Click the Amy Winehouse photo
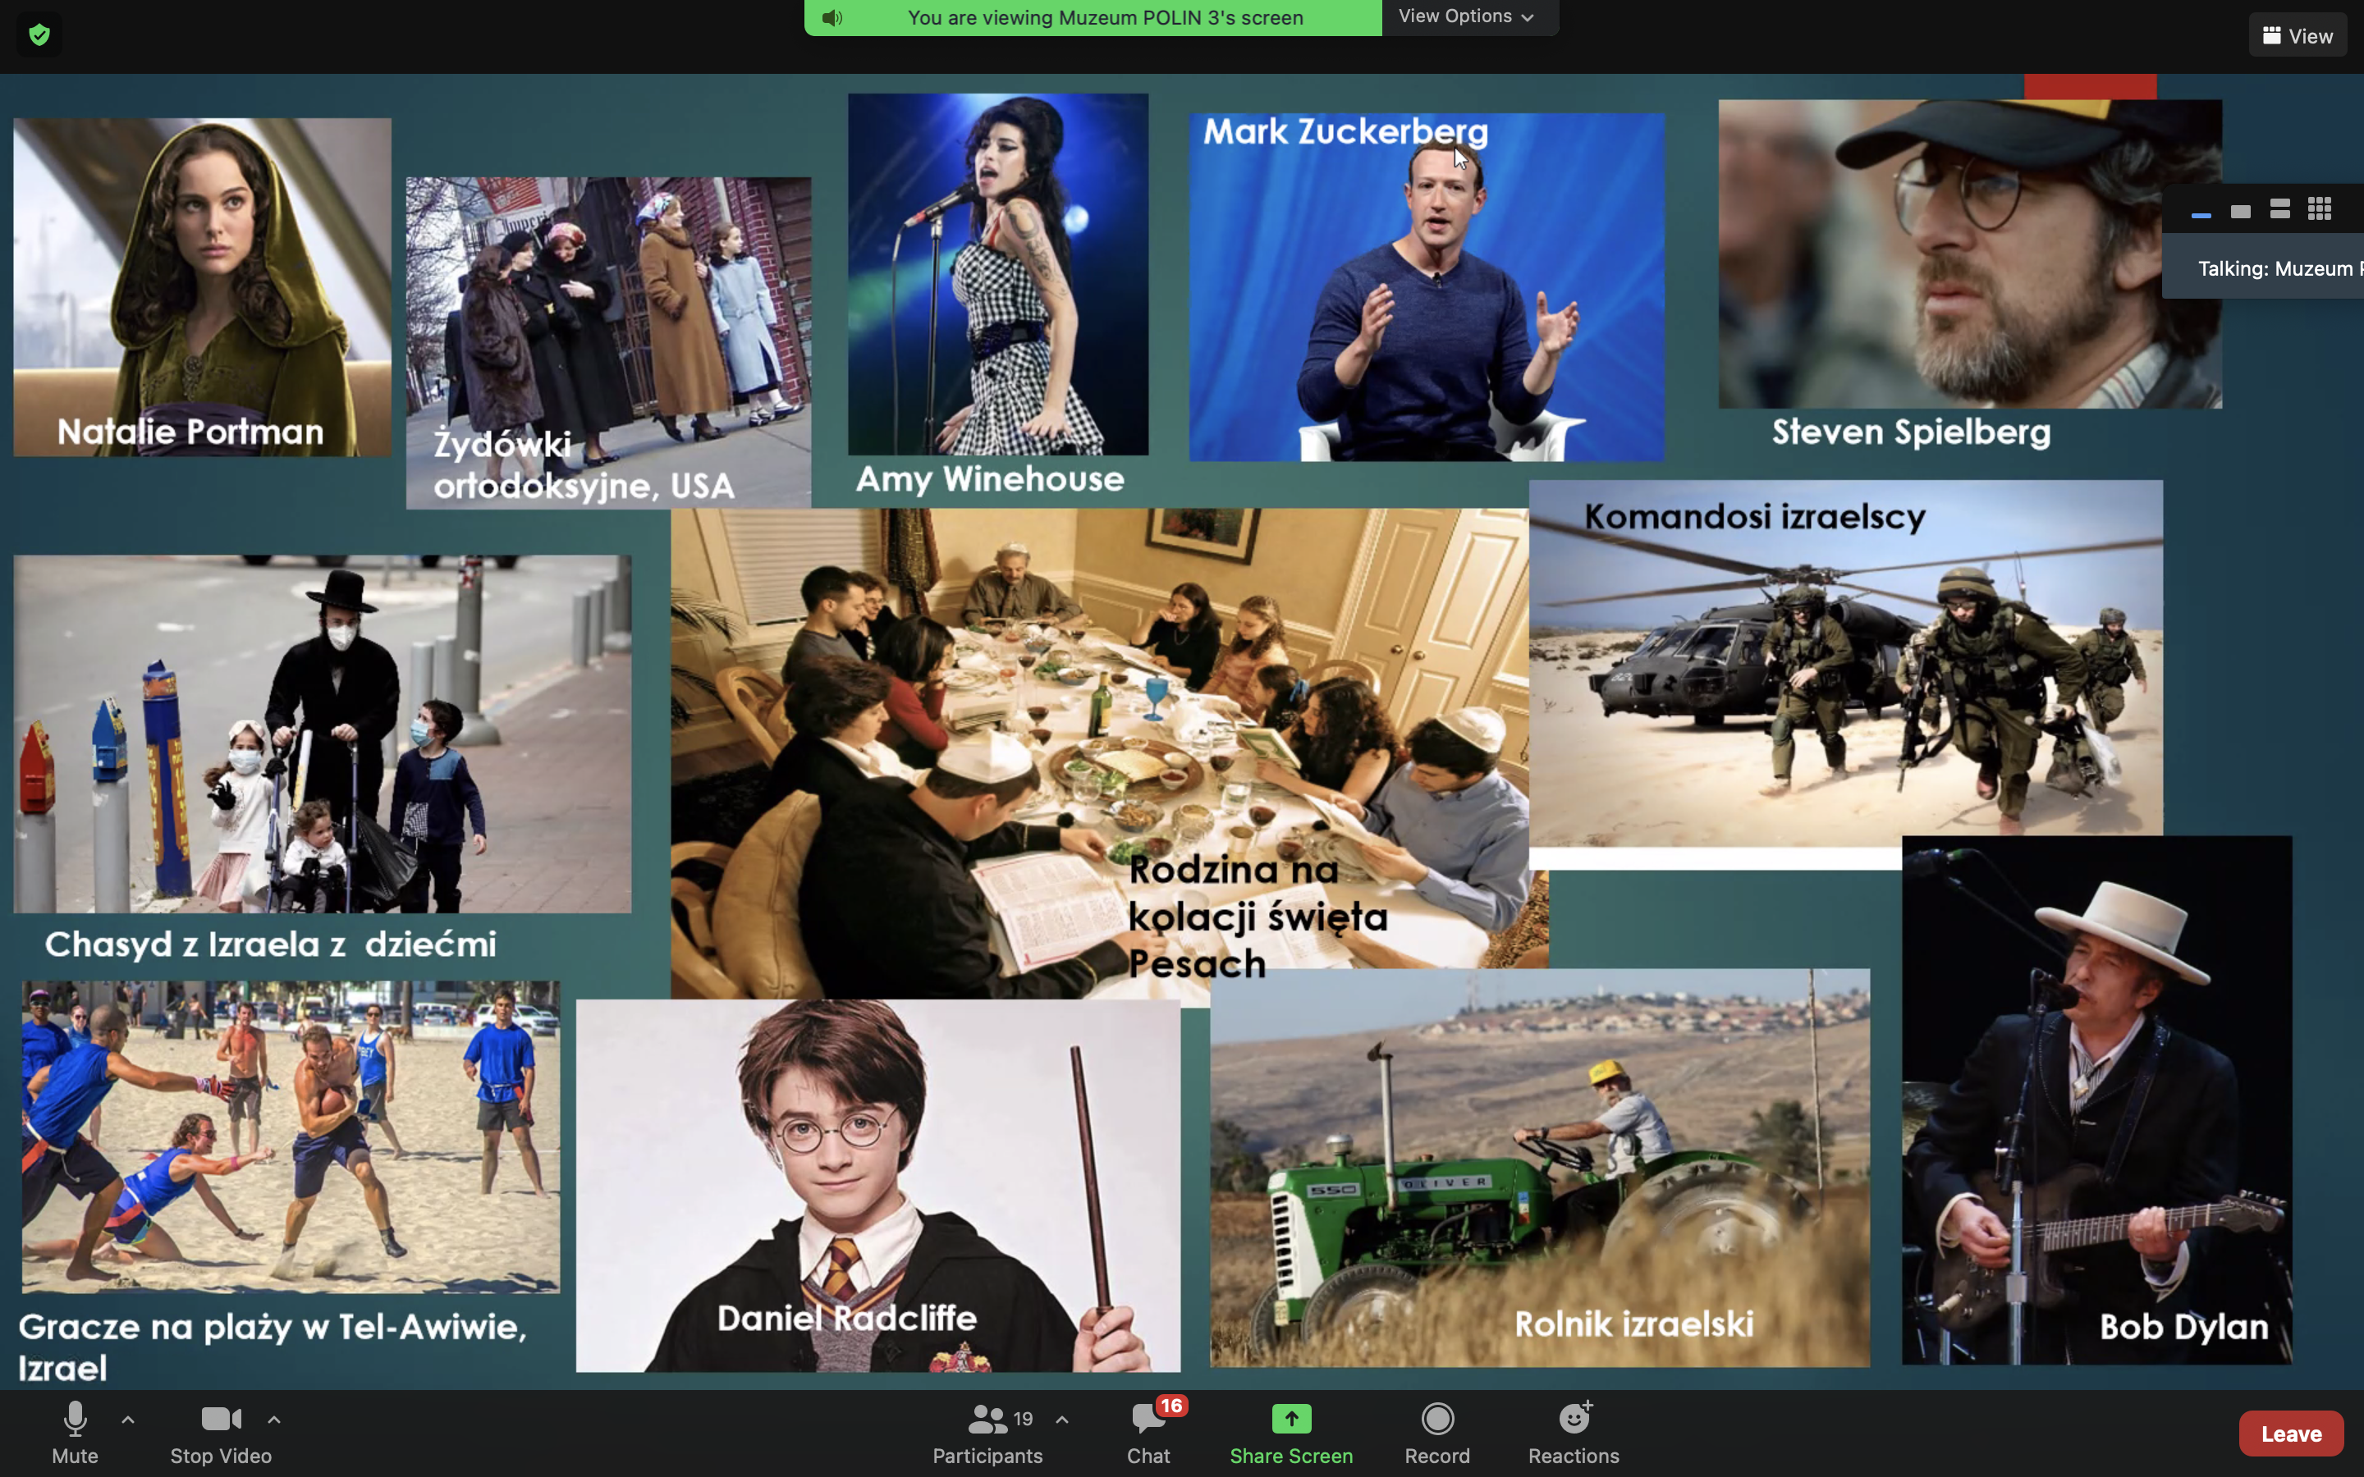The image size is (2364, 1477). coord(997,275)
